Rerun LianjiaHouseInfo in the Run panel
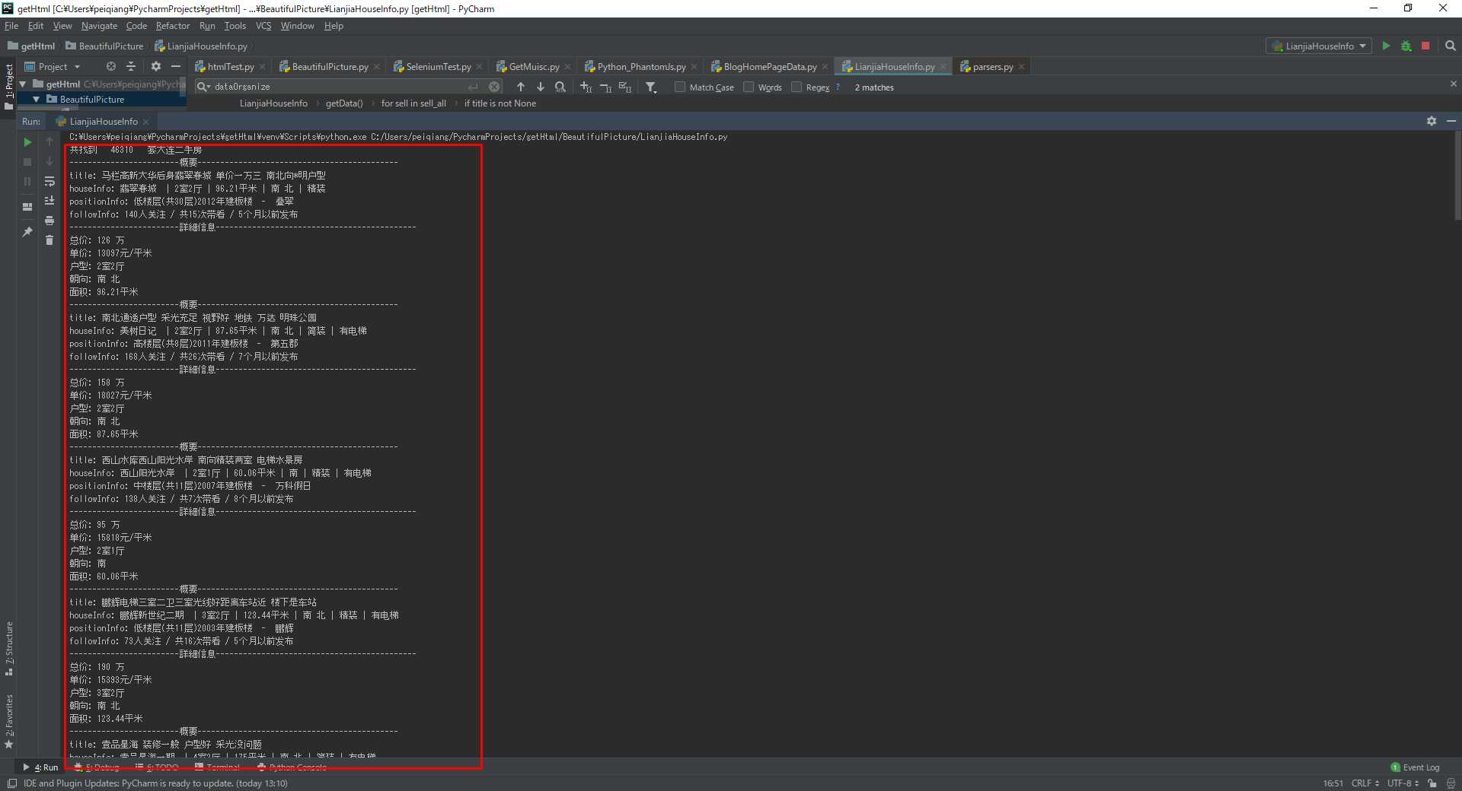Viewport: 1462px width, 791px height. click(x=27, y=142)
